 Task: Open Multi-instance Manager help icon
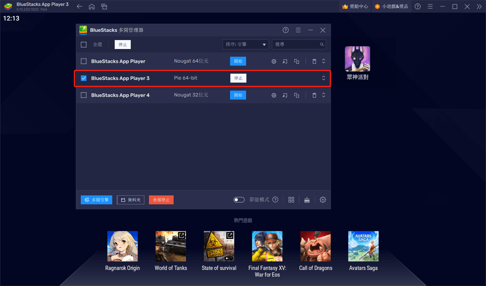286,30
